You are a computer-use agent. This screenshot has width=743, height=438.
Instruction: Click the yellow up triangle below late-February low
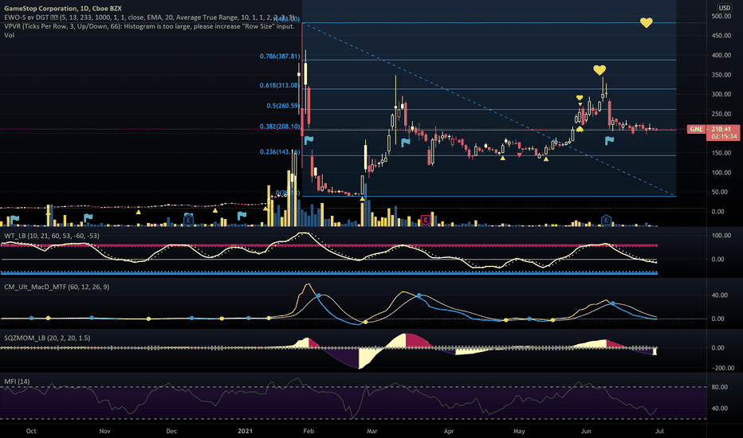tap(363, 199)
